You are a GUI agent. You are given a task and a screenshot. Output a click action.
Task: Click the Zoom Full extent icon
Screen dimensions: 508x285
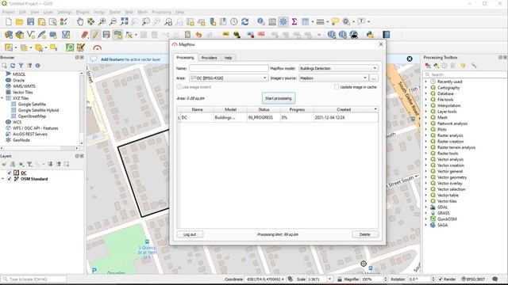pyautogui.click(x=124, y=21)
